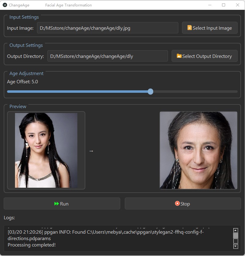Click inside the Logs text area
This screenshot has height=256, width=245.
(x=119, y=238)
